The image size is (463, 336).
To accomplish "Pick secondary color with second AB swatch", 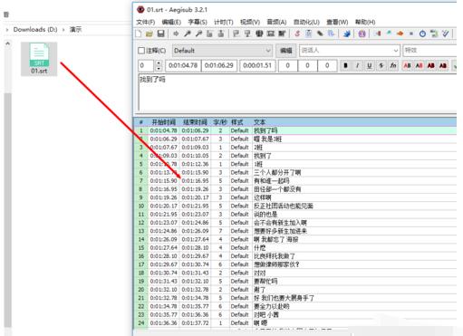I will [419, 65].
